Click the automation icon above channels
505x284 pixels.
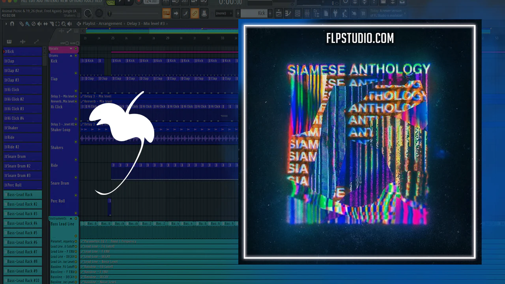coord(36,41)
